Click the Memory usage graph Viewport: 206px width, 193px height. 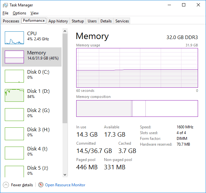pos(137,68)
